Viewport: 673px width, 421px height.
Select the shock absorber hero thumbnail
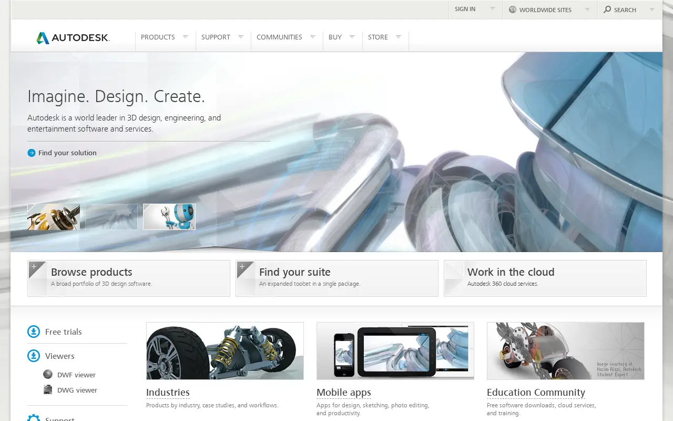coord(54,217)
